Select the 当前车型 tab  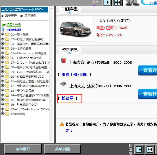(x=70, y=10)
